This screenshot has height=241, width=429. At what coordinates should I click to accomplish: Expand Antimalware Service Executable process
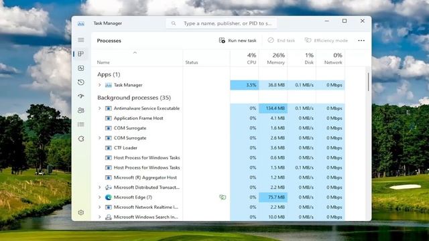coord(100,108)
